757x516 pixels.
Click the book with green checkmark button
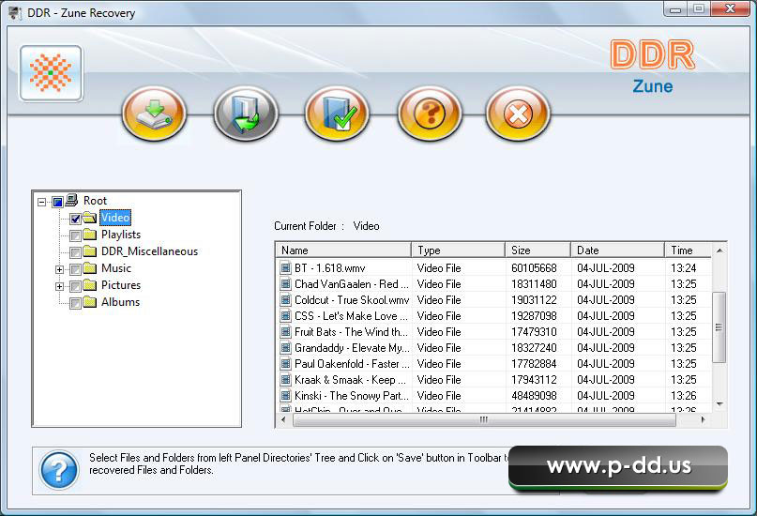(x=338, y=114)
